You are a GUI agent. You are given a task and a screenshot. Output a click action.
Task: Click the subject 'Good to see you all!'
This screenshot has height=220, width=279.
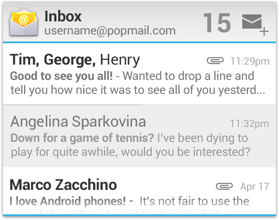coord(61,76)
